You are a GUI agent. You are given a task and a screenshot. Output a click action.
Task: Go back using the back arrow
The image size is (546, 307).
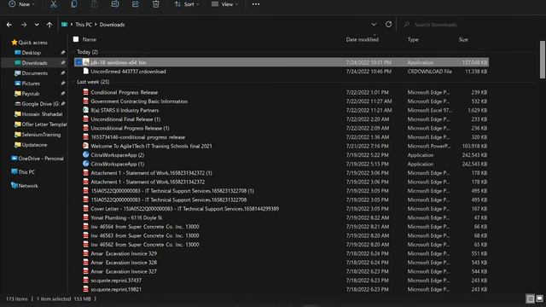pos(9,25)
